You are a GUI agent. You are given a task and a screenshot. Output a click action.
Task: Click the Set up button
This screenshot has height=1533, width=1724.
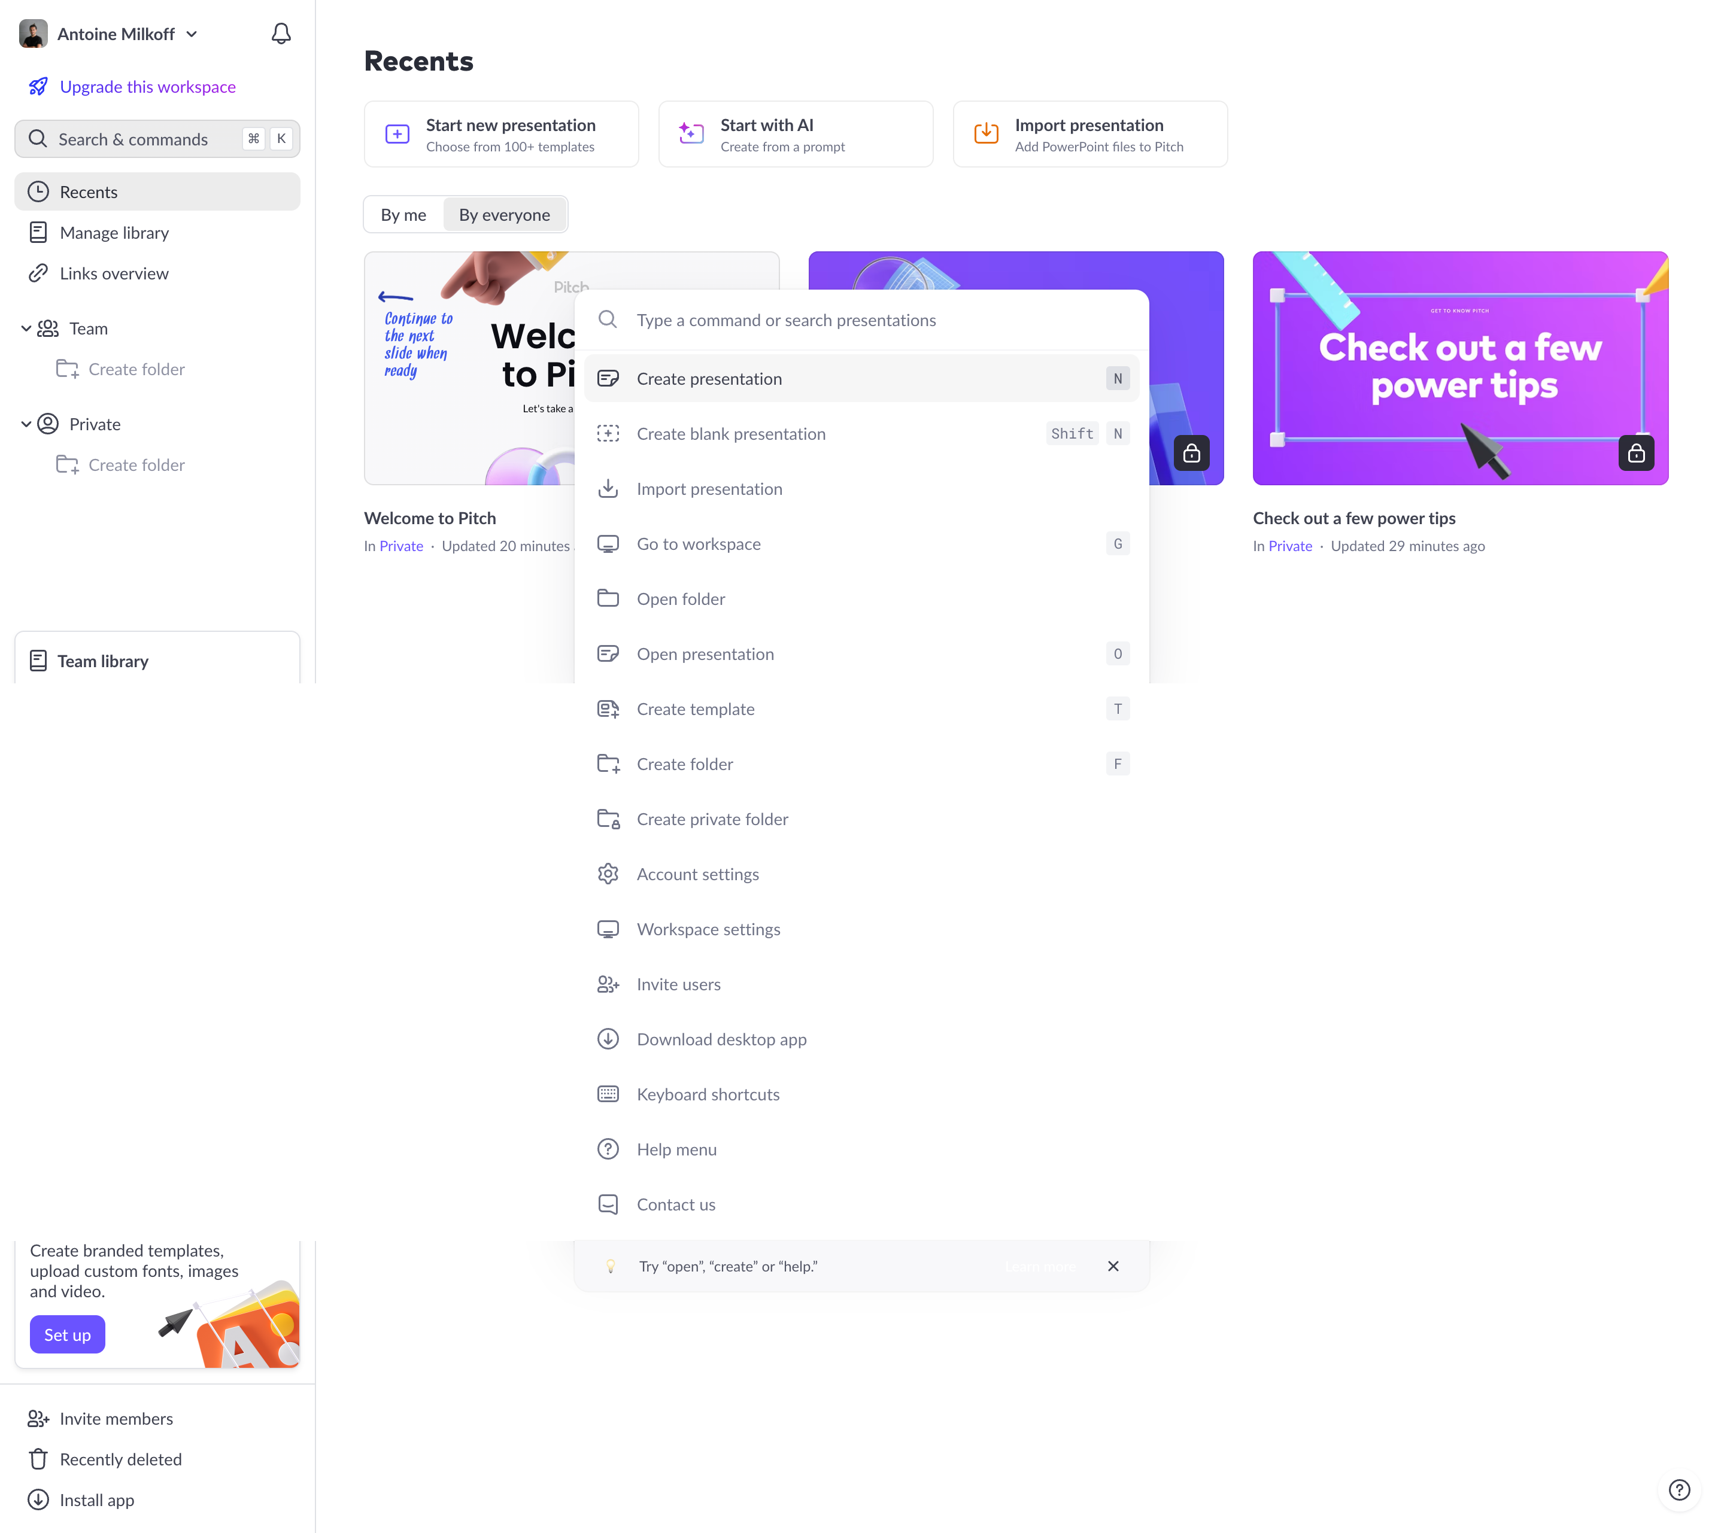pyautogui.click(x=68, y=1335)
